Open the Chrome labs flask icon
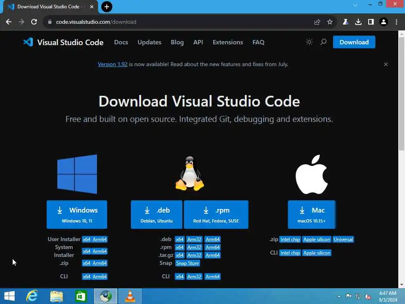Image resolution: width=405 pixels, height=304 pixels. click(x=345, y=22)
